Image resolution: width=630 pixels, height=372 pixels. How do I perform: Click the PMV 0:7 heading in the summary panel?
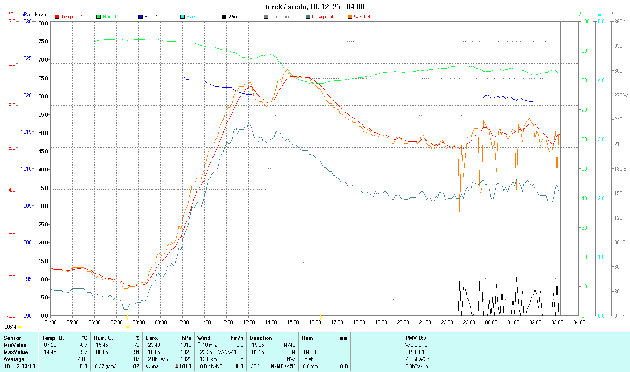(416, 338)
